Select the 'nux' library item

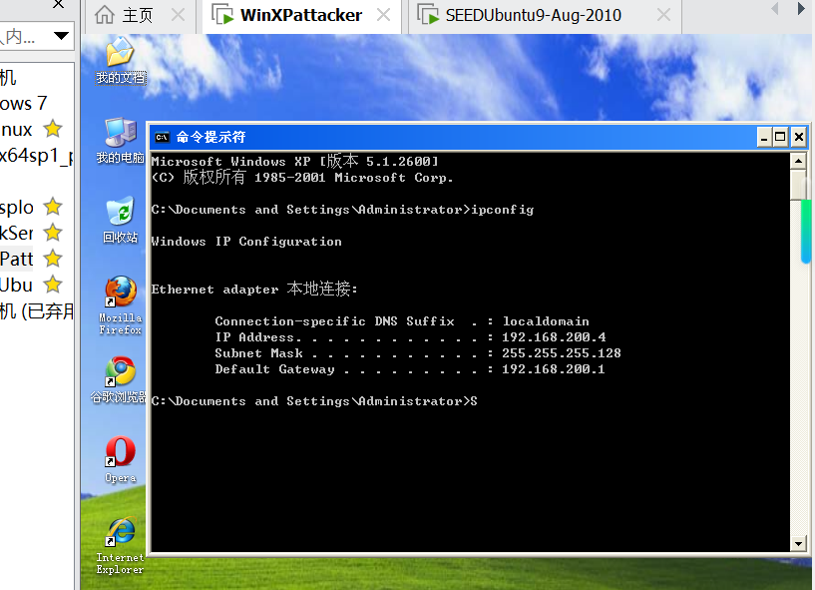(17, 129)
